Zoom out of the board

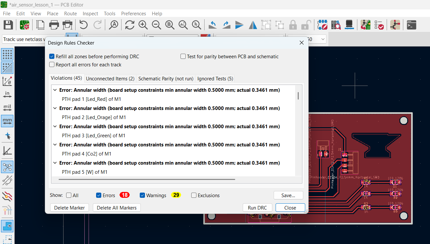coord(156,25)
